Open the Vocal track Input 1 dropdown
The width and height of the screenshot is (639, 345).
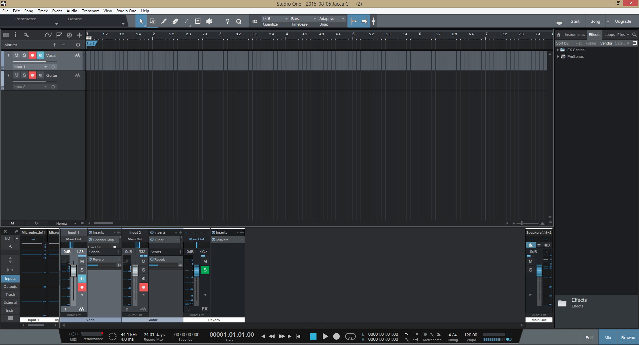pyautogui.click(x=30, y=67)
